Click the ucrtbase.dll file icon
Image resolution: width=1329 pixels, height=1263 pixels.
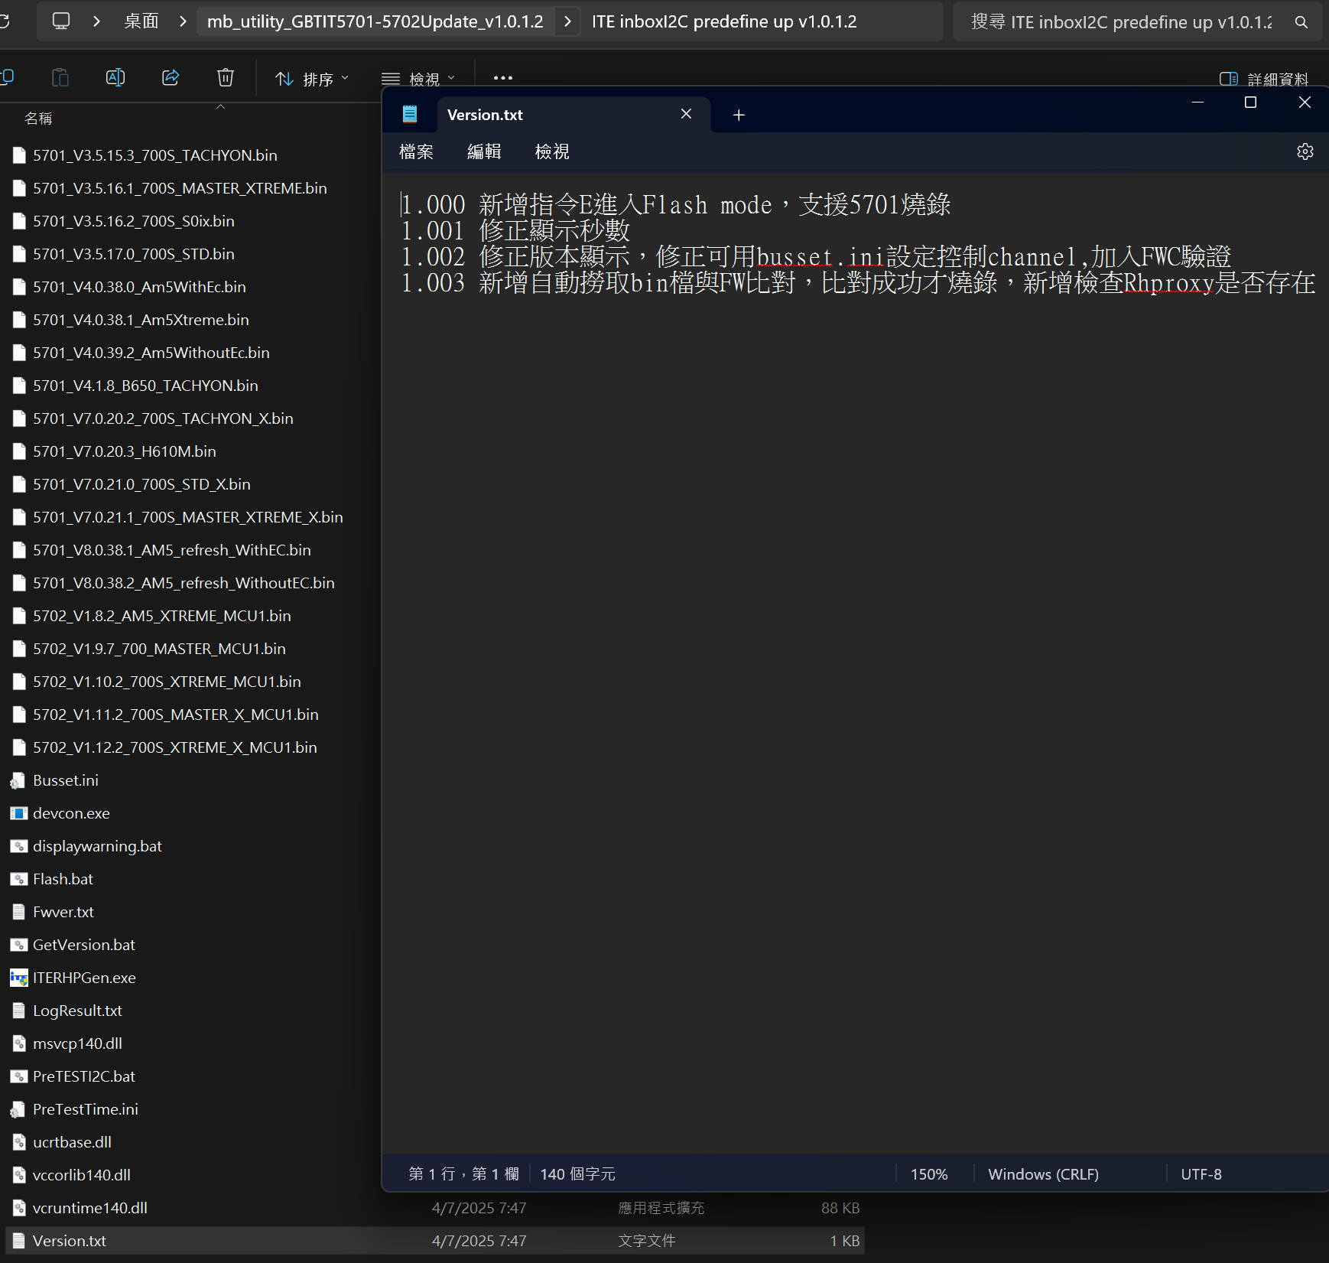[x=18, y=1142]
